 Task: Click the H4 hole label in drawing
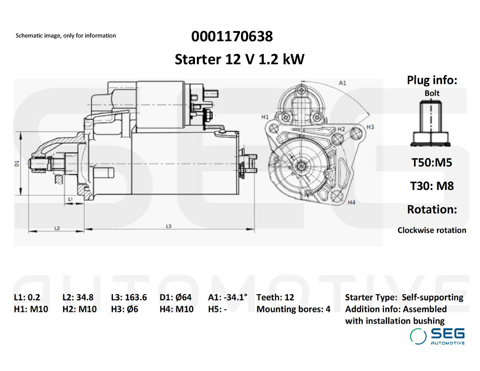tap(352, 203)
